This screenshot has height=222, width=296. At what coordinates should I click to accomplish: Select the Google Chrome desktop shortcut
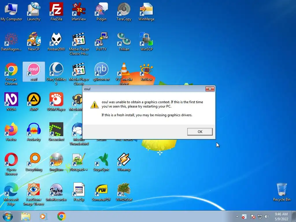coord(11,74)
